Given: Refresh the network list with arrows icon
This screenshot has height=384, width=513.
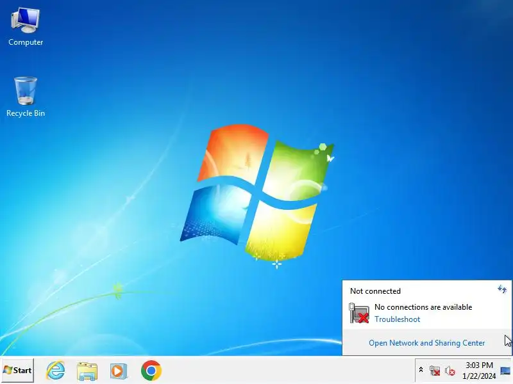Looking at the screenshot, I should point(502,289).
